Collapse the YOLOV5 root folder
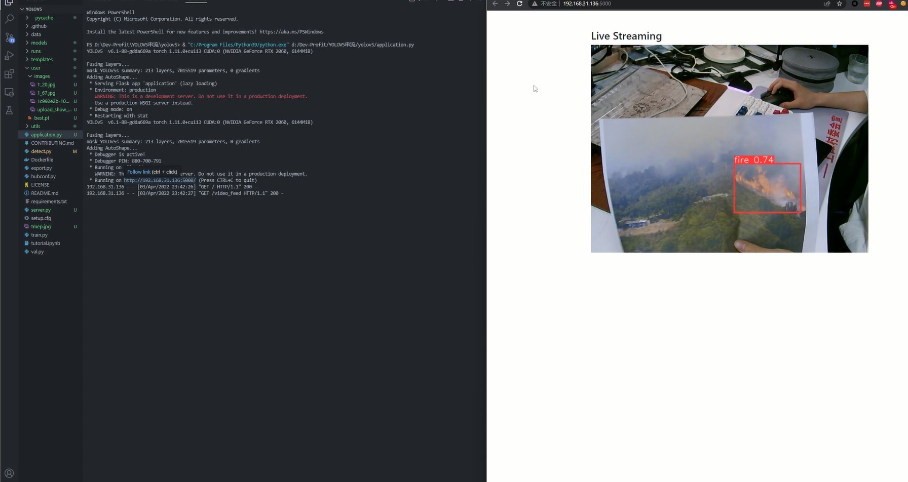Screen dimensions: 908x482 [51, 9]
